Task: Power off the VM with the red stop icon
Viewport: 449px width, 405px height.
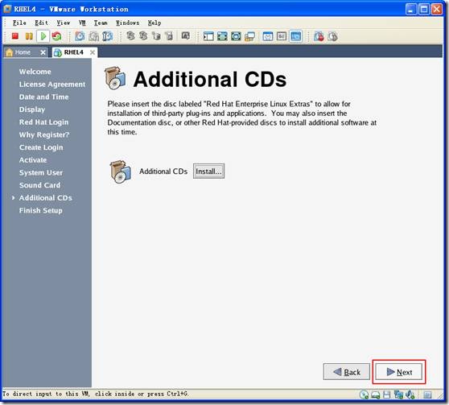Action: (15, 36)
